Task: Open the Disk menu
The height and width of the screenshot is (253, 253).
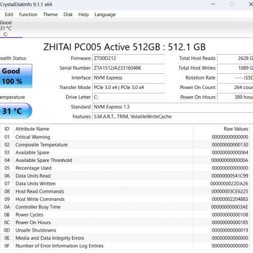Action: click(x=68, y=15)
